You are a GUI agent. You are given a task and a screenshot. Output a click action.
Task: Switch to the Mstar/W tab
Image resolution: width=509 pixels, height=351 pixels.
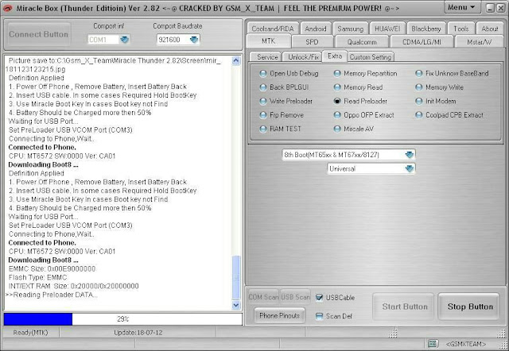(479, 42)
